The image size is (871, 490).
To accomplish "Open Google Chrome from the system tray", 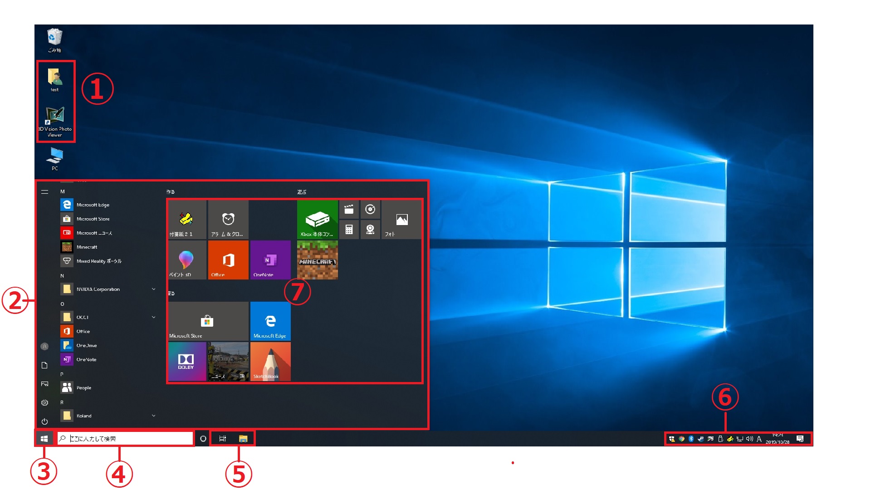I will (x=682, y=439).
